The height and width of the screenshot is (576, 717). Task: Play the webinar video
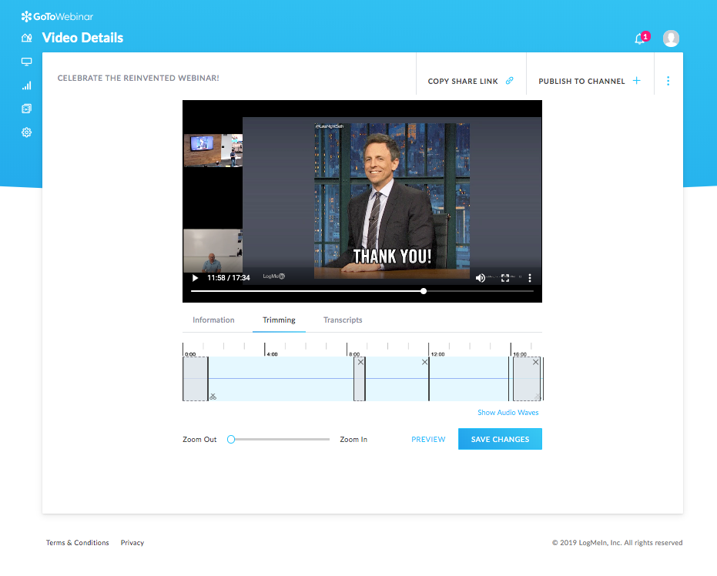194,278
